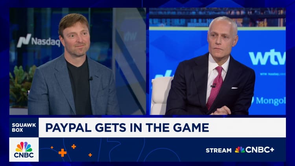Click the Nasdaq N symbol icon
Viewport: 295px width, 166px height.
(x=24, y=41)
